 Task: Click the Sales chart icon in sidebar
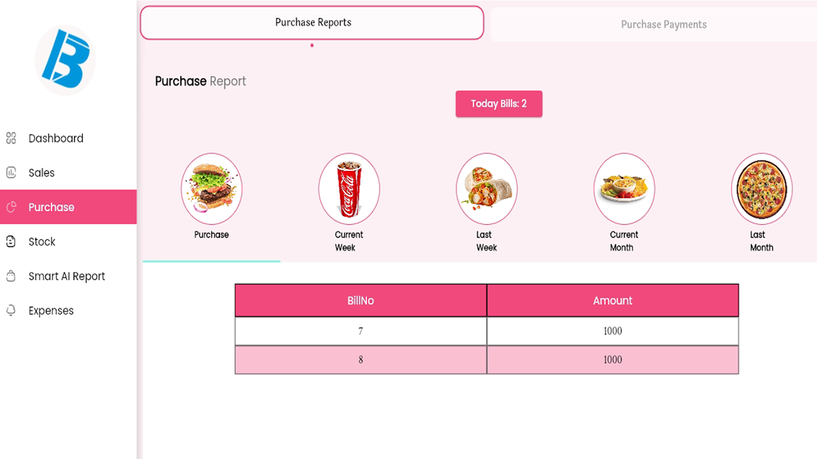[x=11, y=172]
